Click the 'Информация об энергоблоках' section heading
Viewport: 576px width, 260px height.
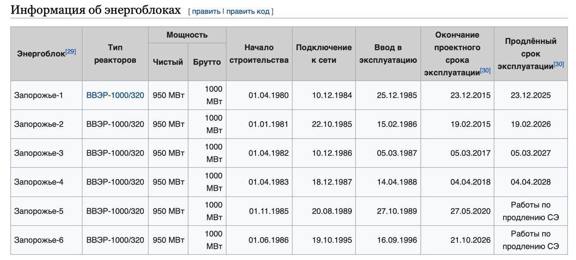tap(95, 10)
